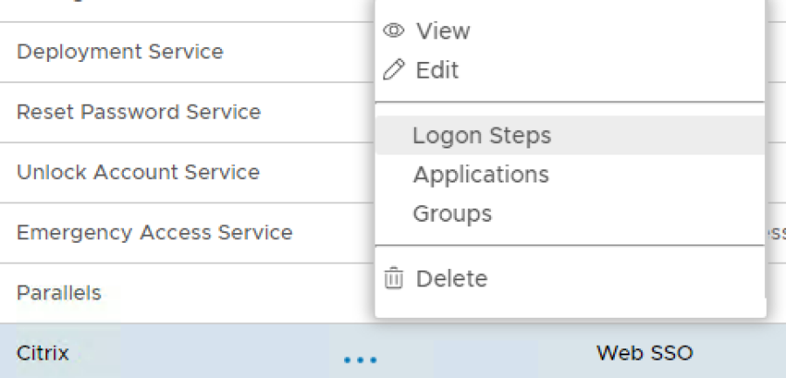Click the eye icon beside View
The height and width of the screenshot is (378, 786).
coord(395,31)
